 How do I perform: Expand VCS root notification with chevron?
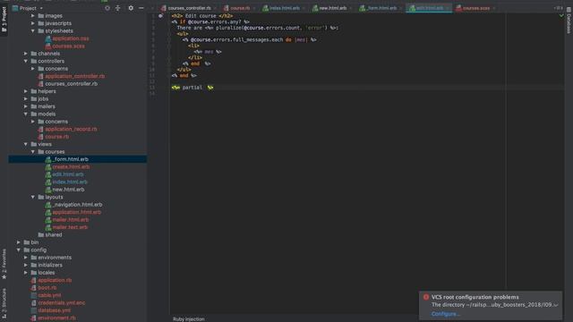tap(556, 305)
